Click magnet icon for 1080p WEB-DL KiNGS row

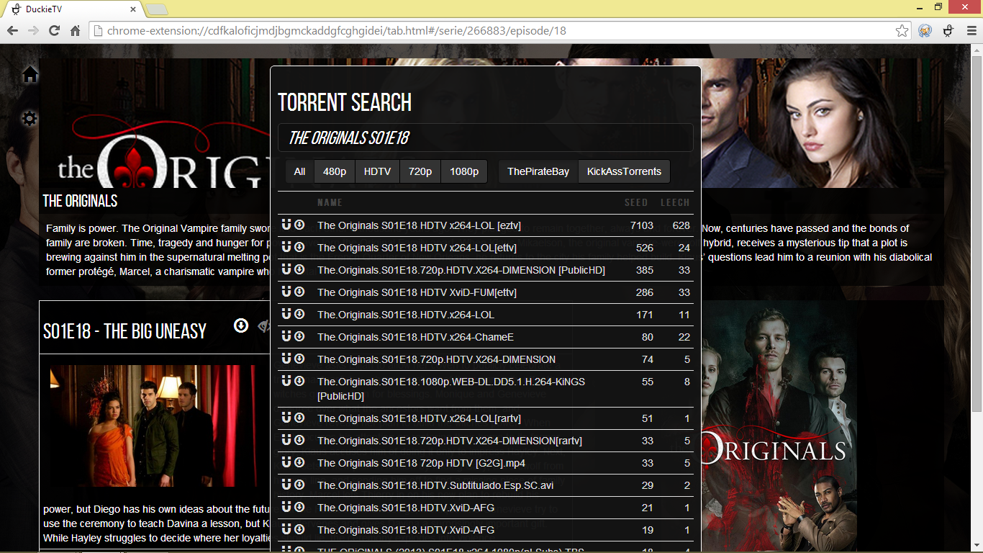click(x=286, y=381)
